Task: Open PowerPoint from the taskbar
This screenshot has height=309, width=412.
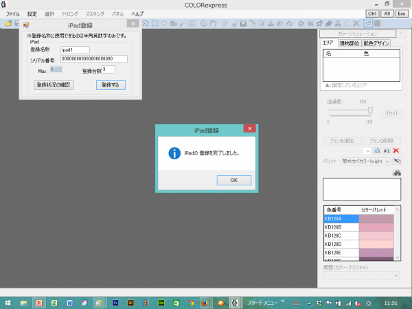Action: click(x=39, y=303)
